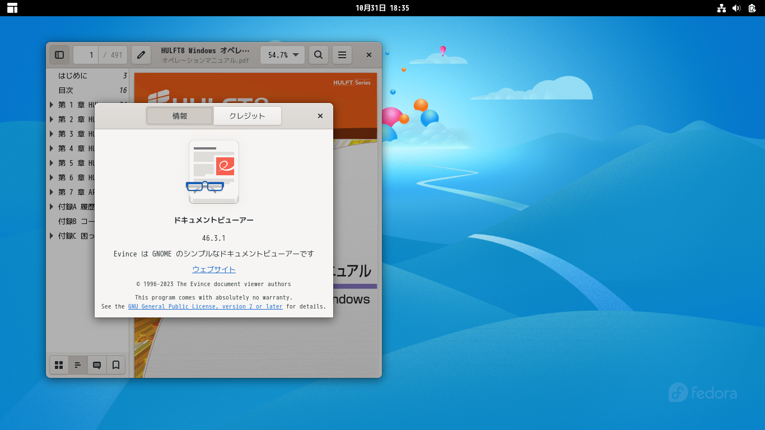Switch sidebar to outline view
The height and width of the screenshot is (430, 765).
(78, 365)
